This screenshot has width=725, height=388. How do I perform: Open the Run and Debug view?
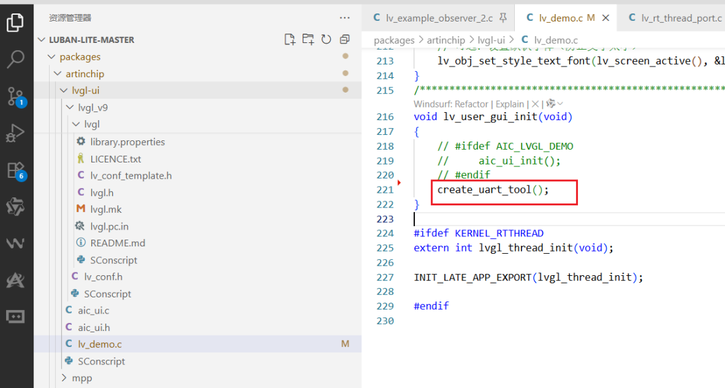point(15,133)
